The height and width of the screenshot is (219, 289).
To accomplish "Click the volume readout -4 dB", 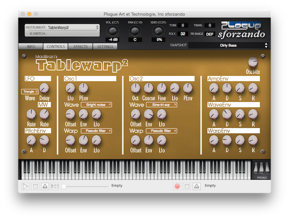I will coord(113,39).
